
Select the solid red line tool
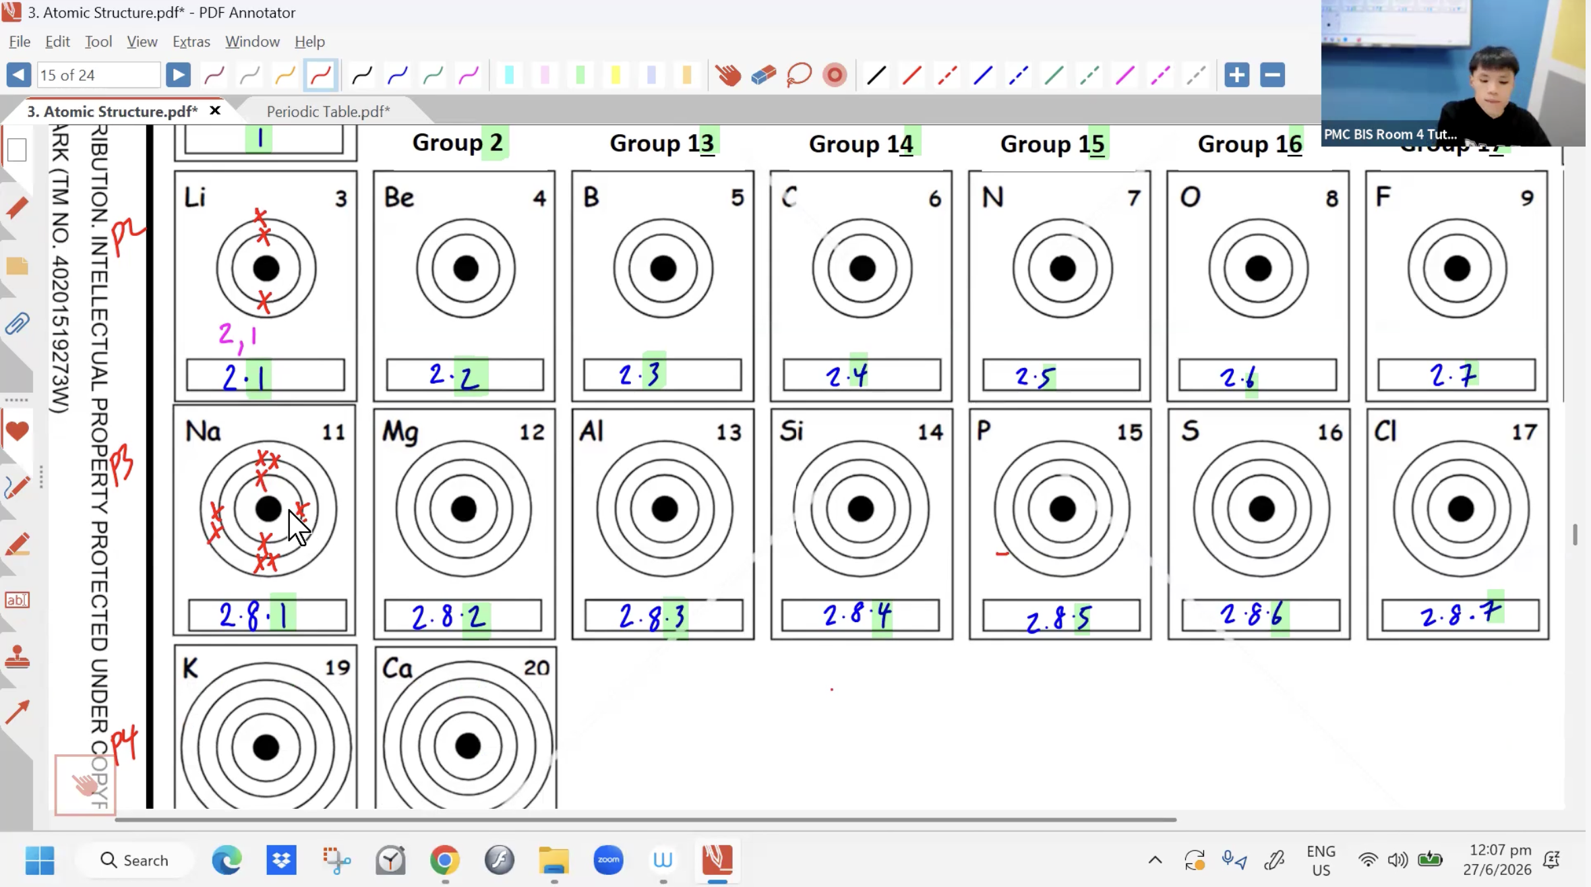911,75
